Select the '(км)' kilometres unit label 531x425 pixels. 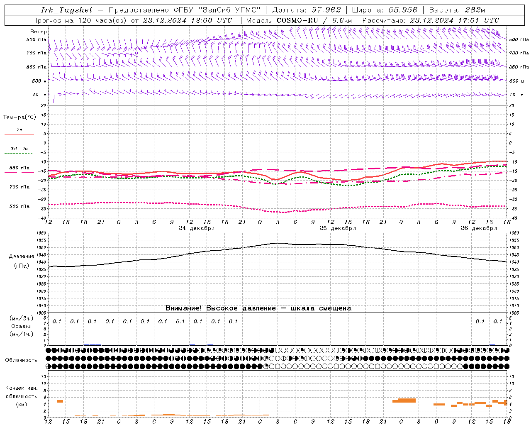tap(22, 404)
